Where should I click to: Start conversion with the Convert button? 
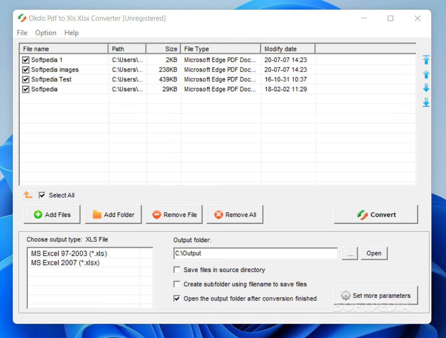point(376,215)
